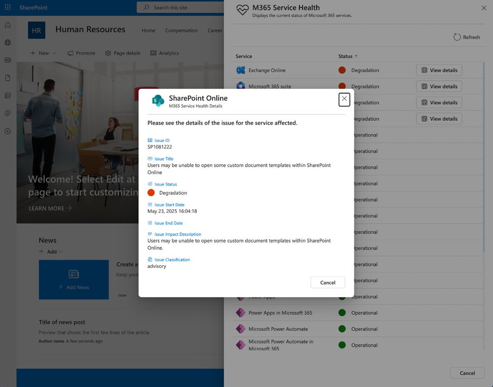The image size is (493, 387).
Task: Click New in the page toolbar
Action: 39,53
